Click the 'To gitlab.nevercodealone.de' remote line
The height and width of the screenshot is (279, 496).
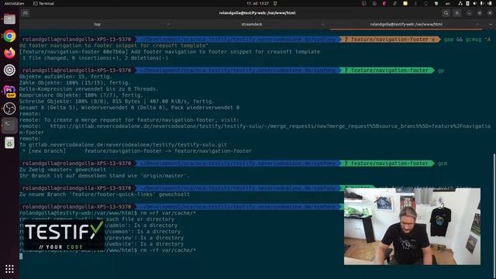[123, 145]
